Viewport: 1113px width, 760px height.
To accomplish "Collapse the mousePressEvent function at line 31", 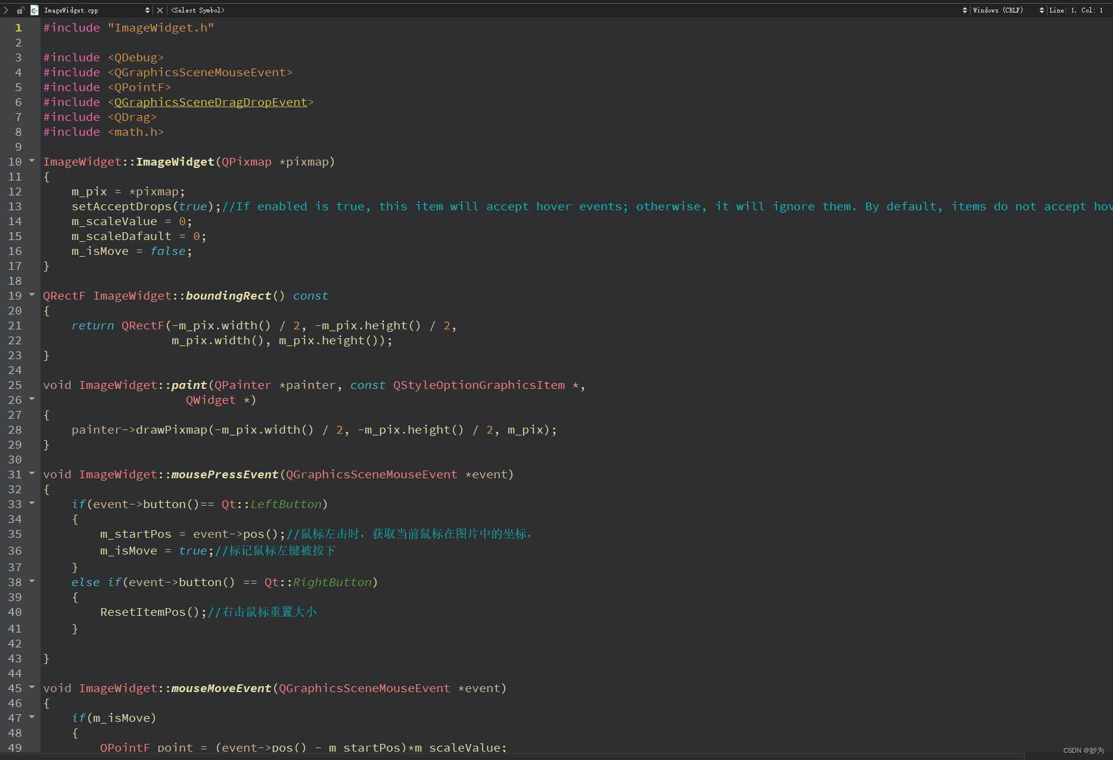I will tap(32, 474).
